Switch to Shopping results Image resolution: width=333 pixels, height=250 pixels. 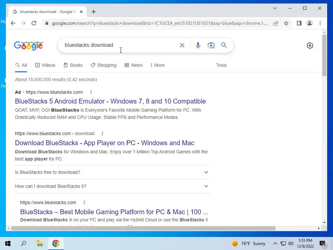click(103, 65)
